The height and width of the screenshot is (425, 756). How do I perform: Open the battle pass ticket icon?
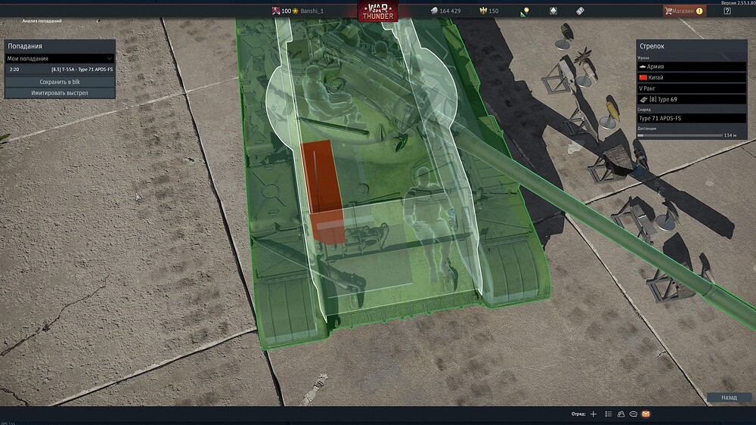[580, 11]
